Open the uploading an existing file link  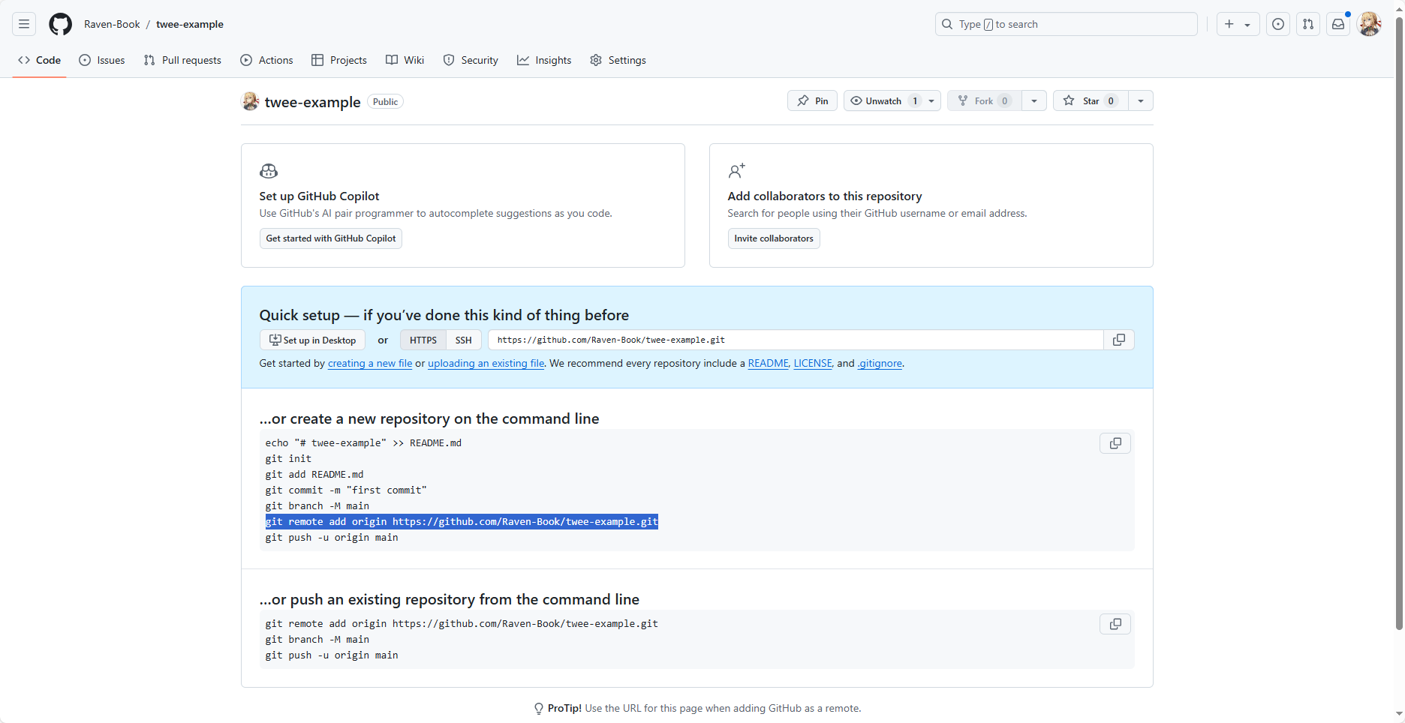coord(486,363)
